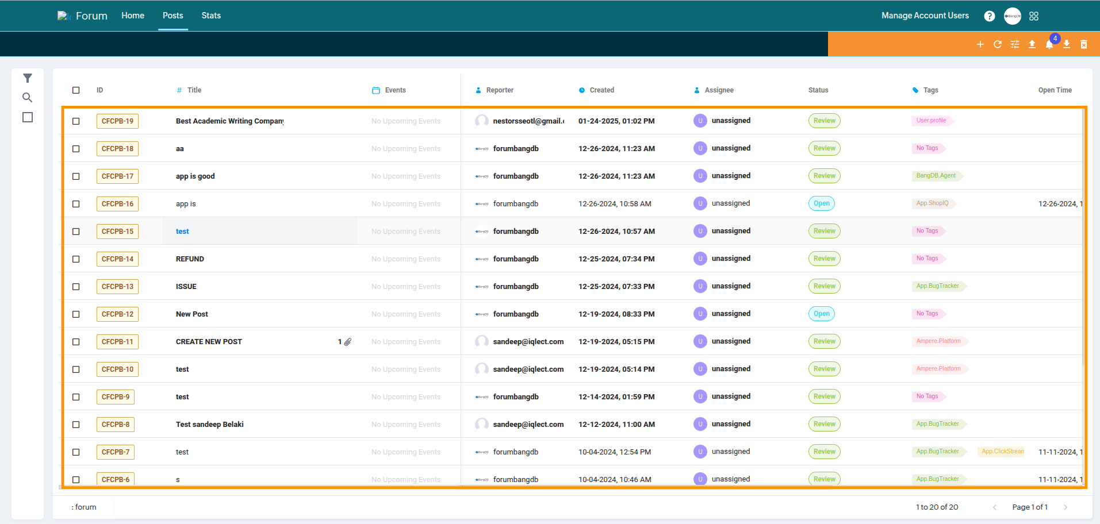Click the search magnifier icon in the left sidebar

click(27, 98)
